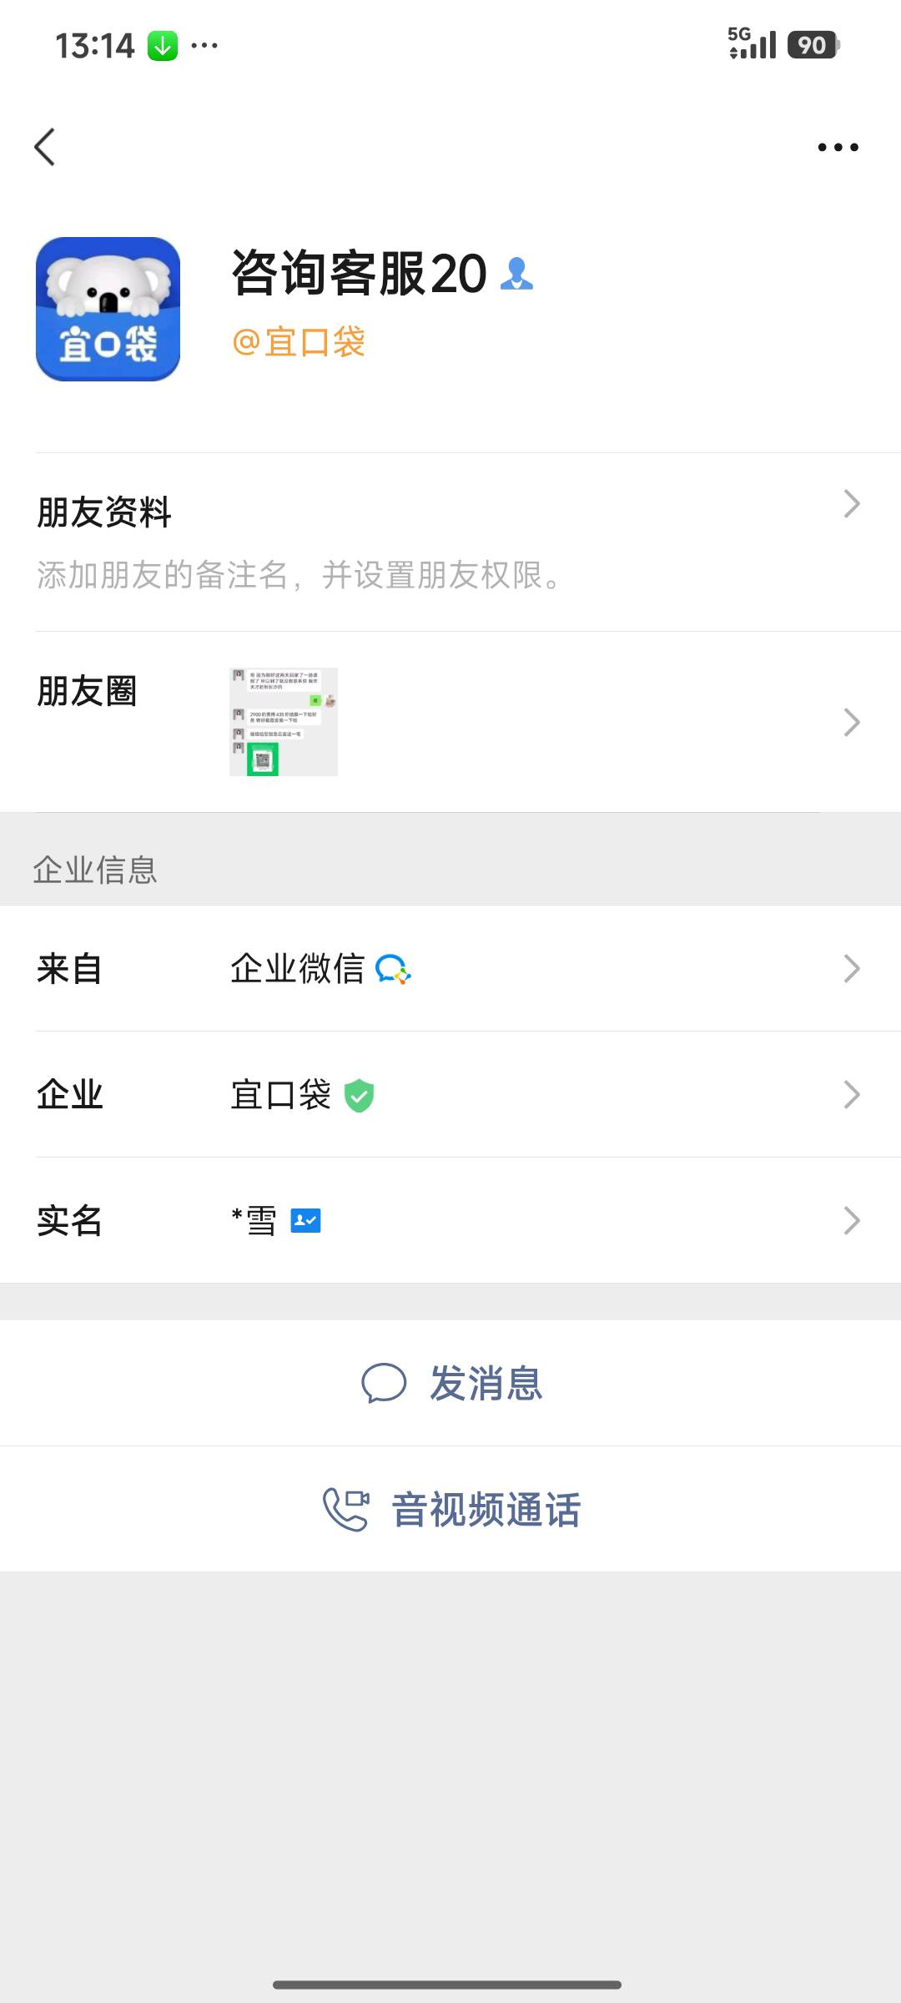Viewport: 901px width, 2003px height.
Task: Tap the blue person icon beside 咨询客服20
Action: click(x=516, y=274)
